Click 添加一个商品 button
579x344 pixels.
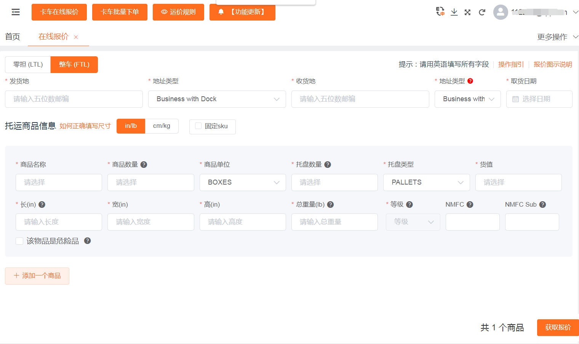coord(37,276)
